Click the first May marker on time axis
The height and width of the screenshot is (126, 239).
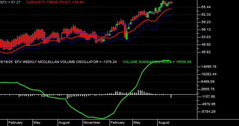(37, 123)
